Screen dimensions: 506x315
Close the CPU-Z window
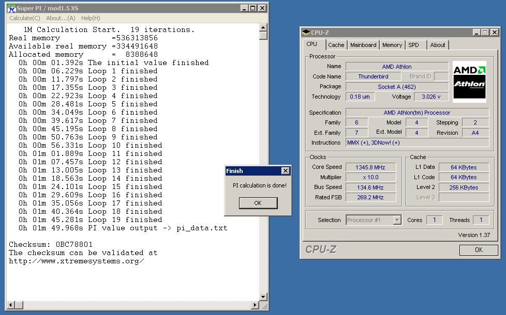[x=495, y=32]
